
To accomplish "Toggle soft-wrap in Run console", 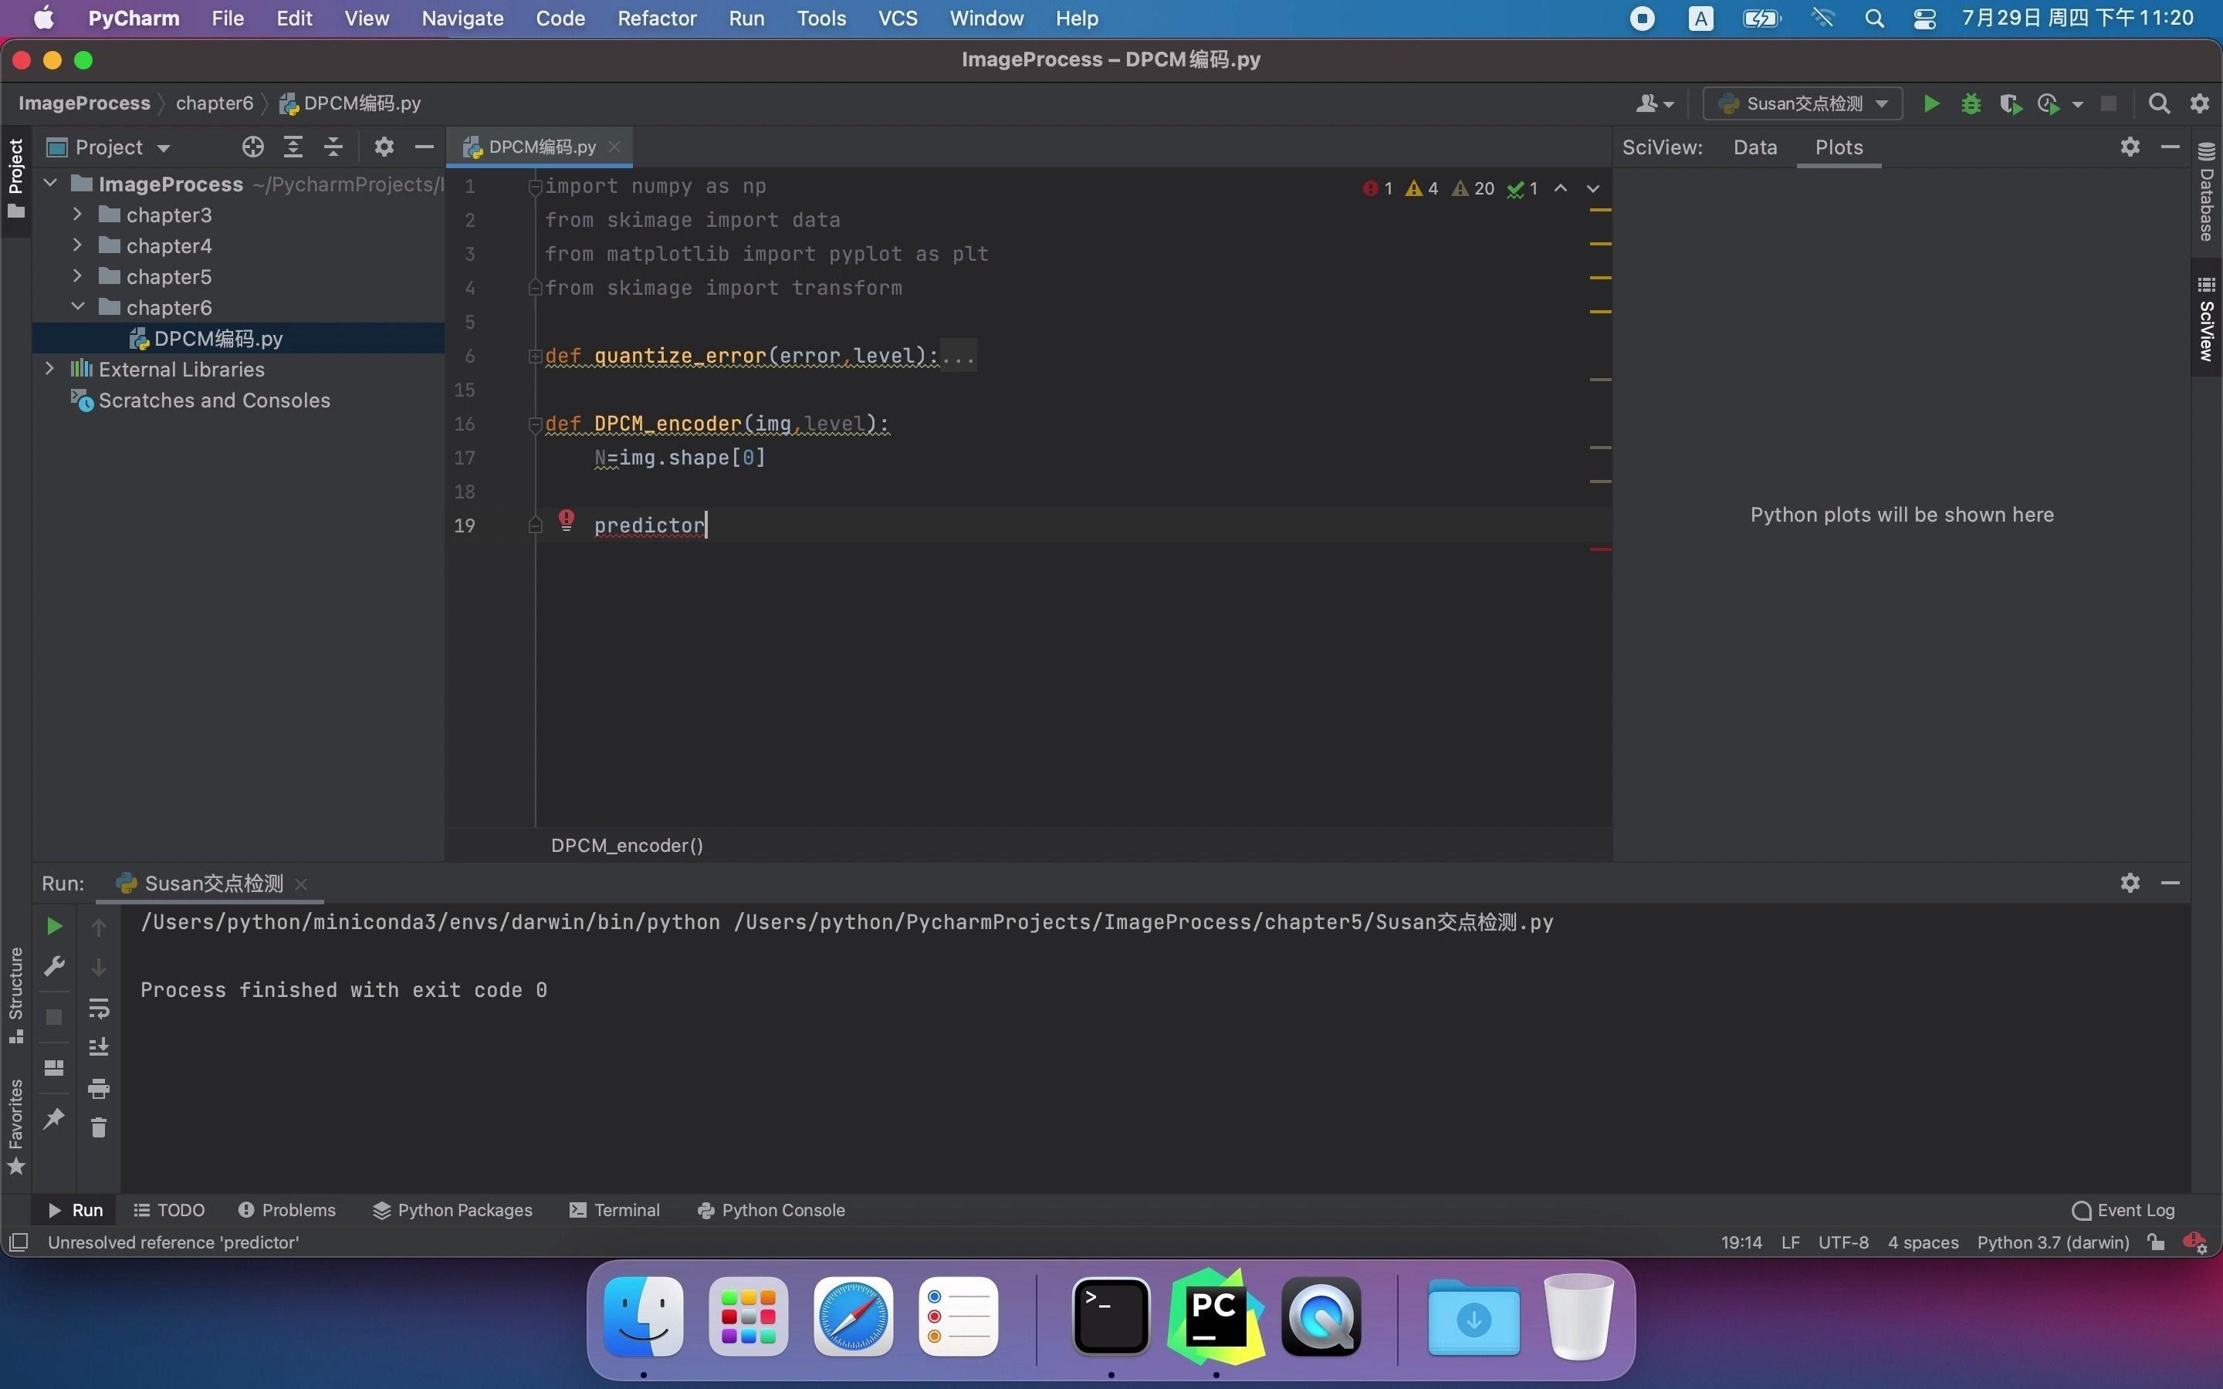I will [98, 1008].
